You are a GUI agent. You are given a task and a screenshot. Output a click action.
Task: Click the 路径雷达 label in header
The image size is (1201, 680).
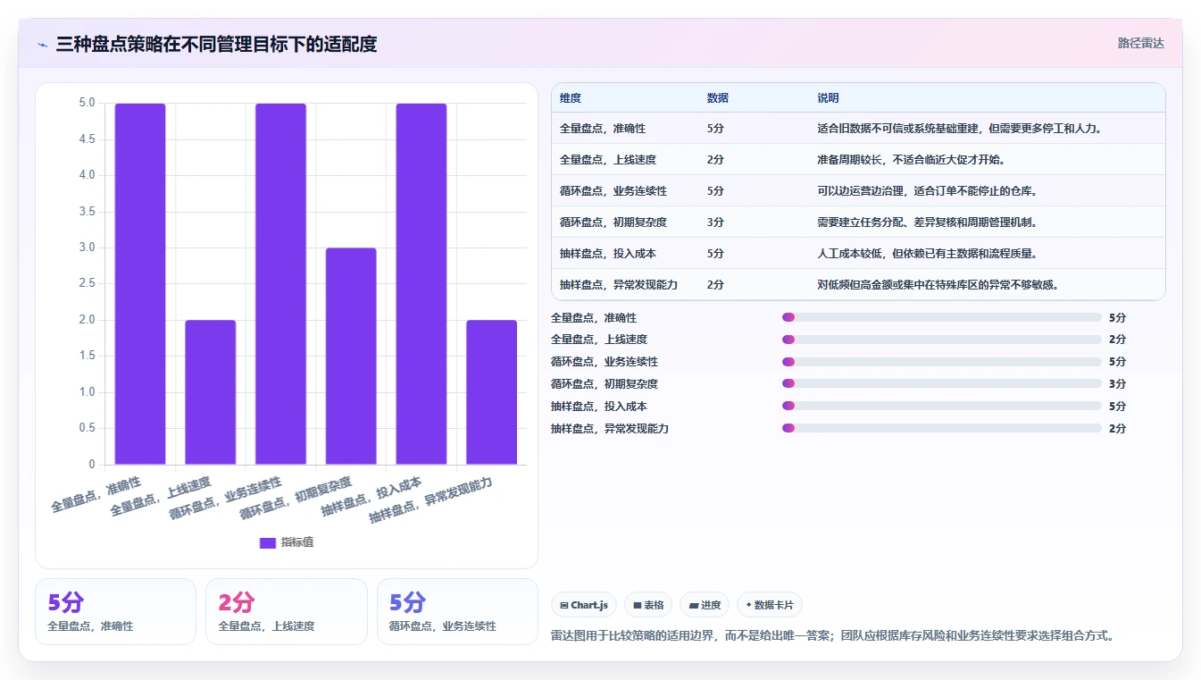pyautogui.click(x=1141, y=43)
